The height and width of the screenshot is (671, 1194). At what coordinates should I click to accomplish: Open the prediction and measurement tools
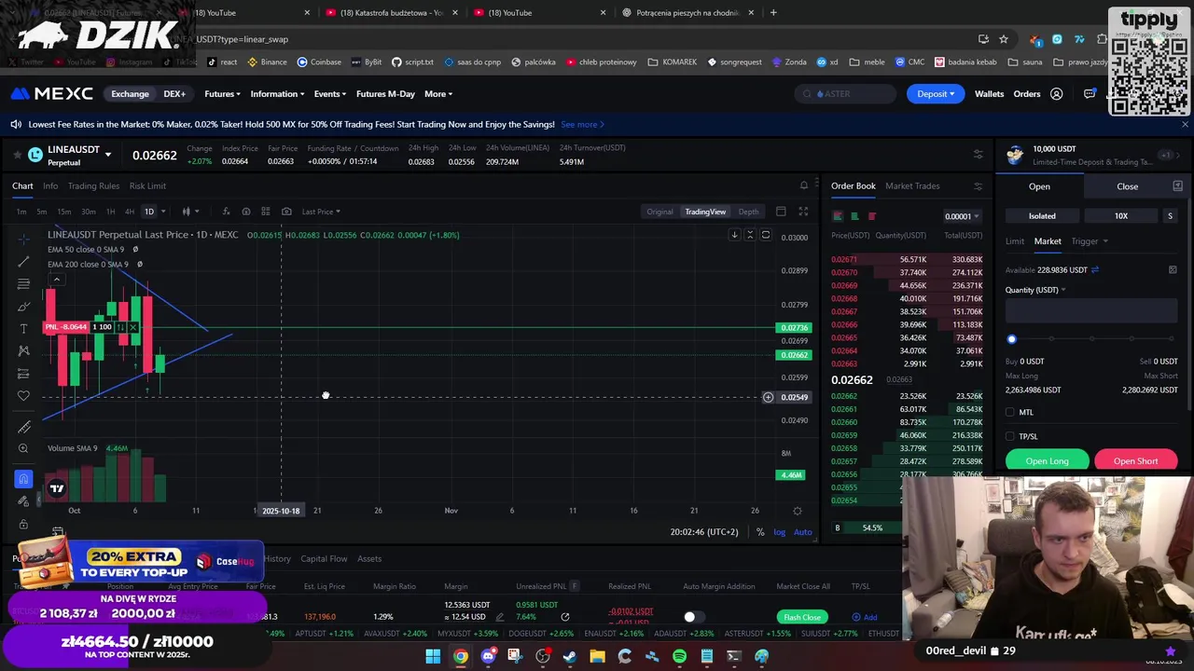pyautogui.click(x=23, y=374)
